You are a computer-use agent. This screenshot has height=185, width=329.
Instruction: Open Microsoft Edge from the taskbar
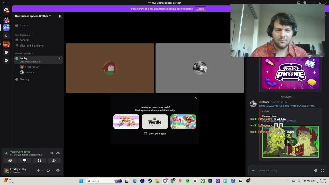[135, 181]
